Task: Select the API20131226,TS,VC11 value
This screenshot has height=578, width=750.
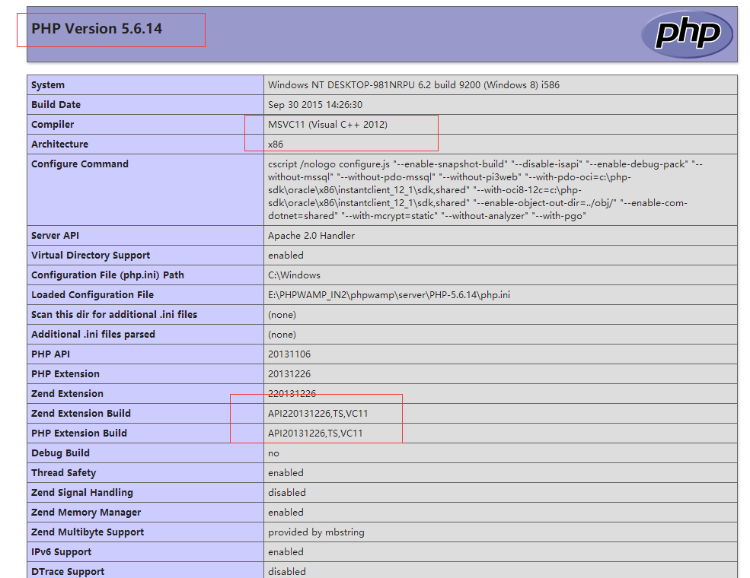Action: (316, 433)
